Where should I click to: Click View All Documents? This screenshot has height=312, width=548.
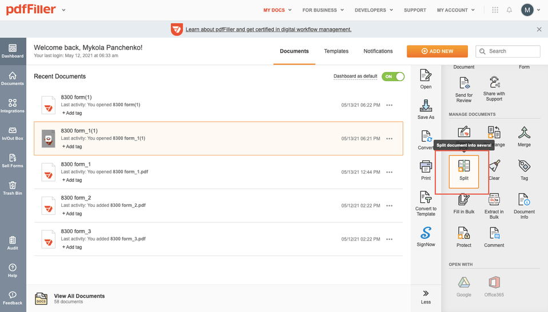pyautogui.click(x=80, y=296)
